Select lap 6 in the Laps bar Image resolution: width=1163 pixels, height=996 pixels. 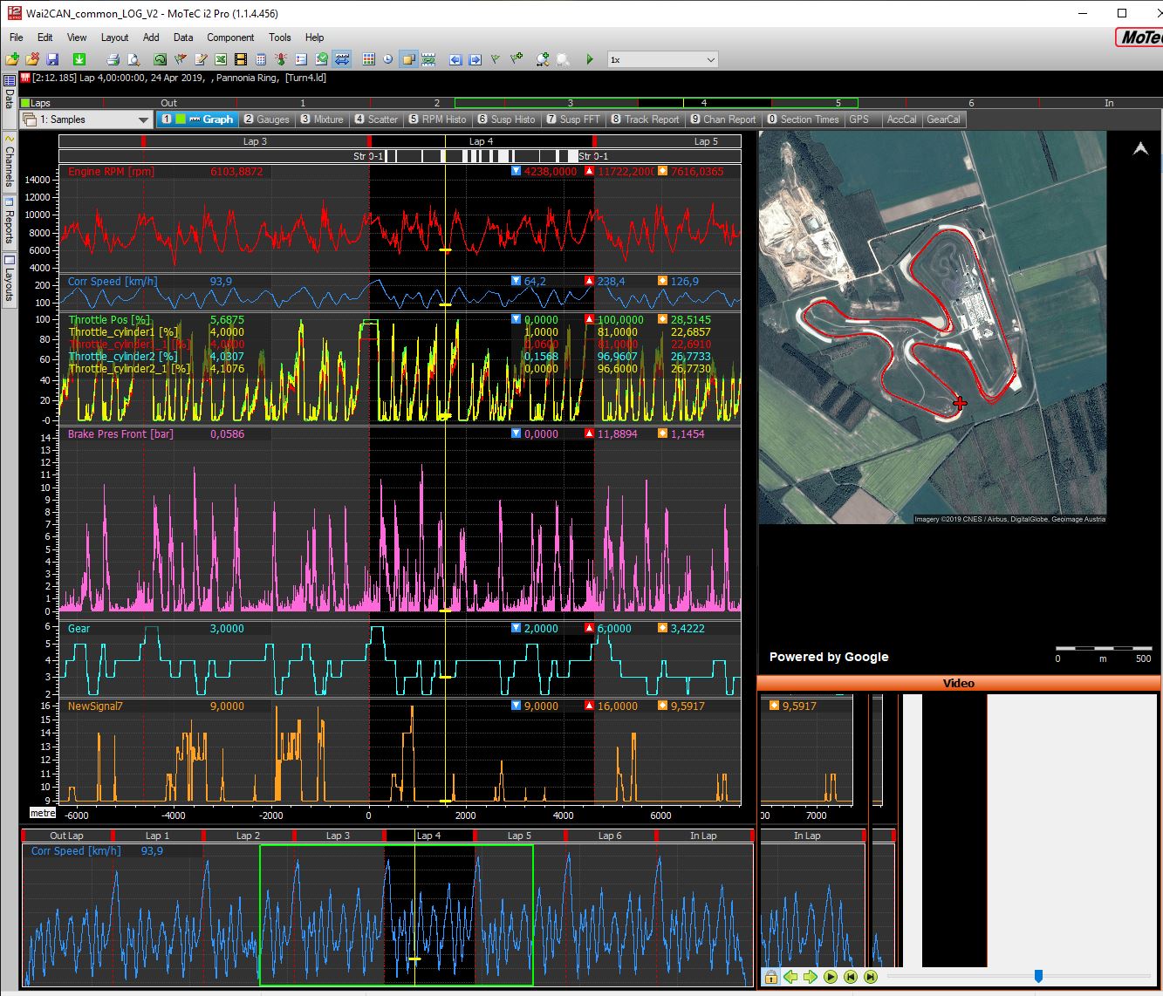971,103
